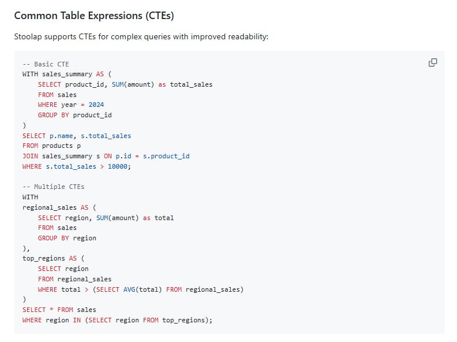
Task: Click the Common Table Expressions (CTEs) heading
Action: click(94, 15)
